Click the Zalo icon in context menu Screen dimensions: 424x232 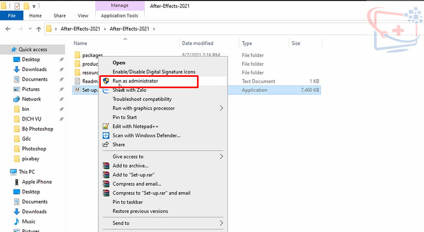click(x=106, y=90)
